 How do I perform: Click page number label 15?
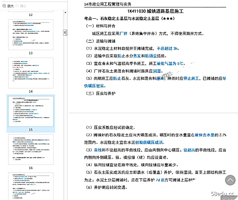click(31, 130)
